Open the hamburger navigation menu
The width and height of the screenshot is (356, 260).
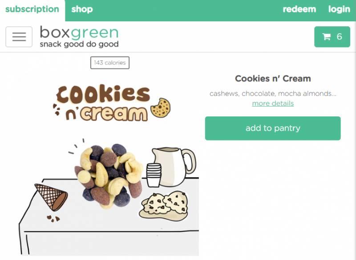pyautogui.click(x=19, y=37)
